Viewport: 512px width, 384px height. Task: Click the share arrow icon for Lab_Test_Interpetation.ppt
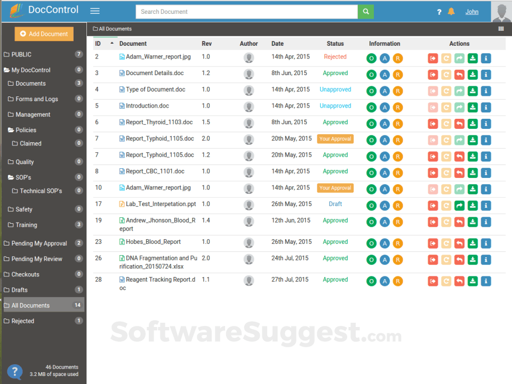pyautogui.click(x=459, y=205)
